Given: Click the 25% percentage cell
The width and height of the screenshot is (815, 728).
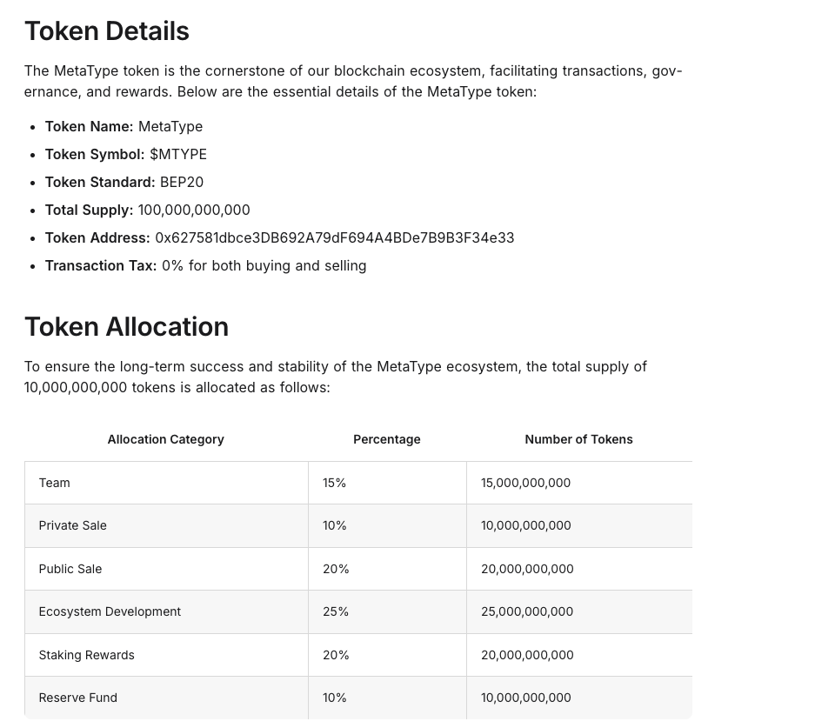Looking at the screenshot, I should [336, 611].
